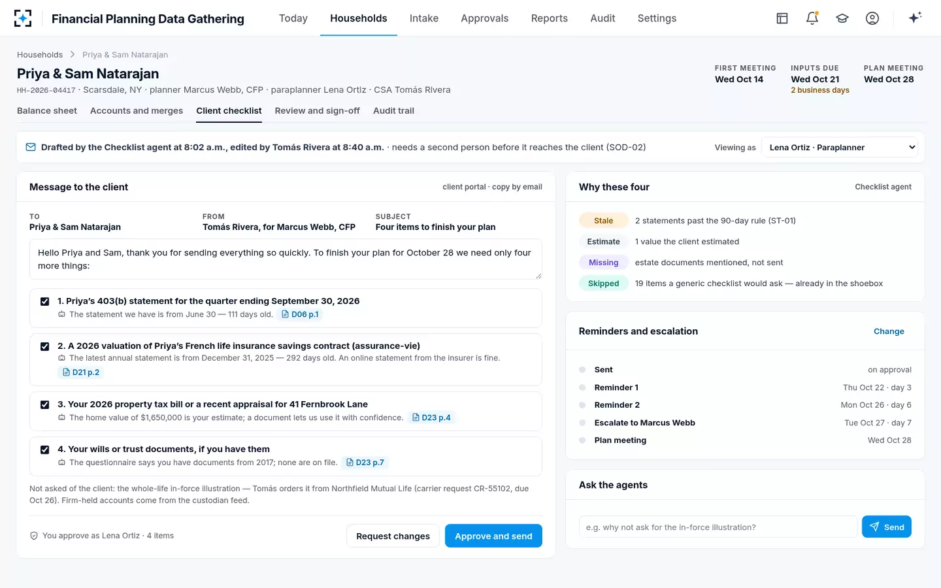
Task: Open the user account icon
Action: (872, 18)
